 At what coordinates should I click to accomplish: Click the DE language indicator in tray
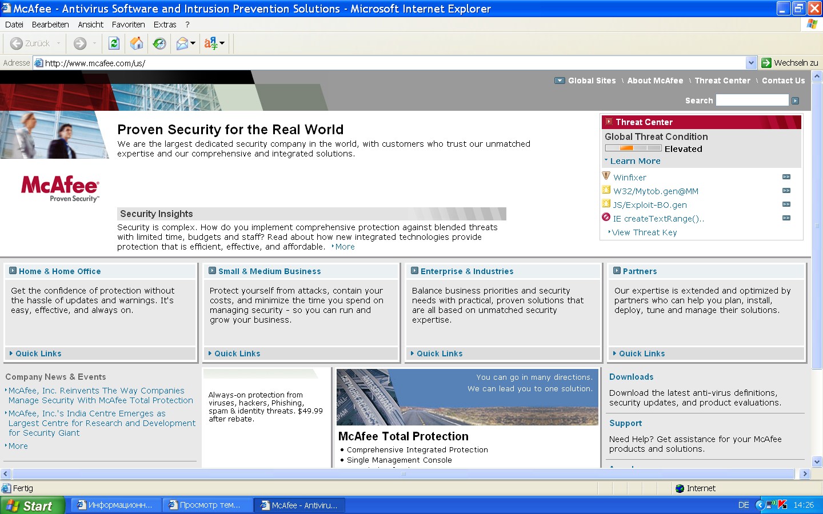pos(744,505)
